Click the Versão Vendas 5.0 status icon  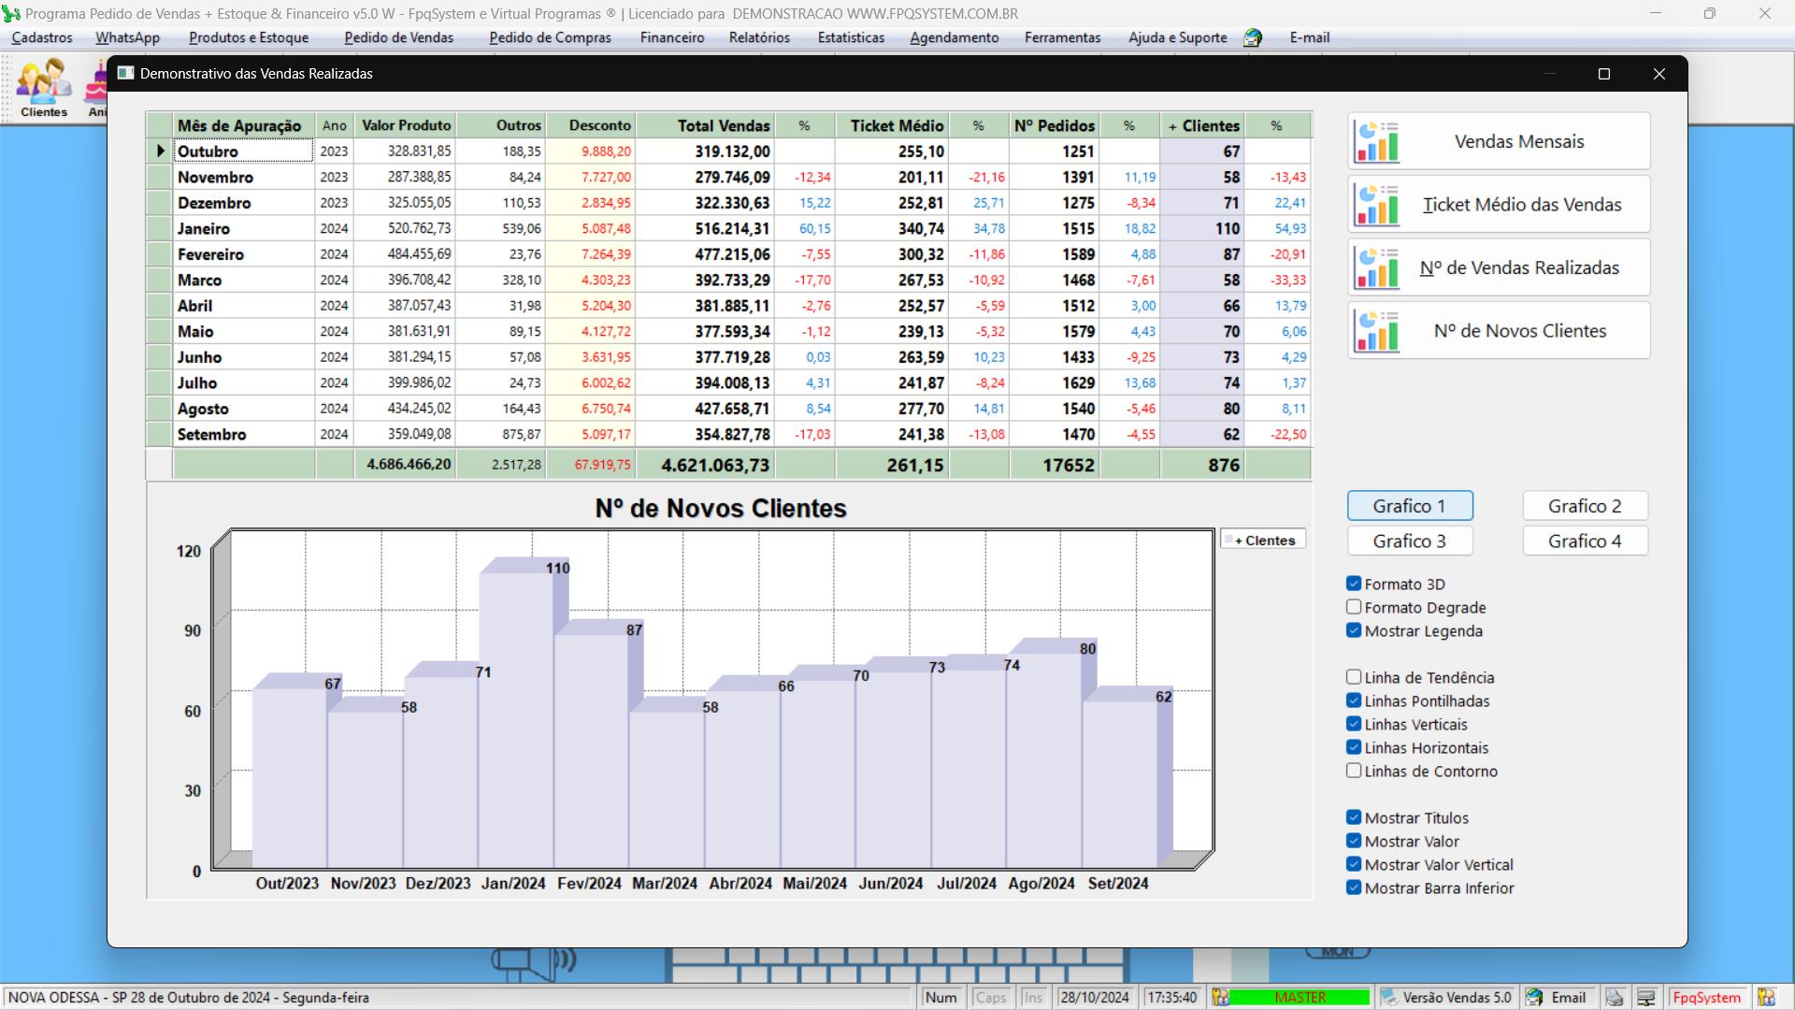[x=1389, y=998]
